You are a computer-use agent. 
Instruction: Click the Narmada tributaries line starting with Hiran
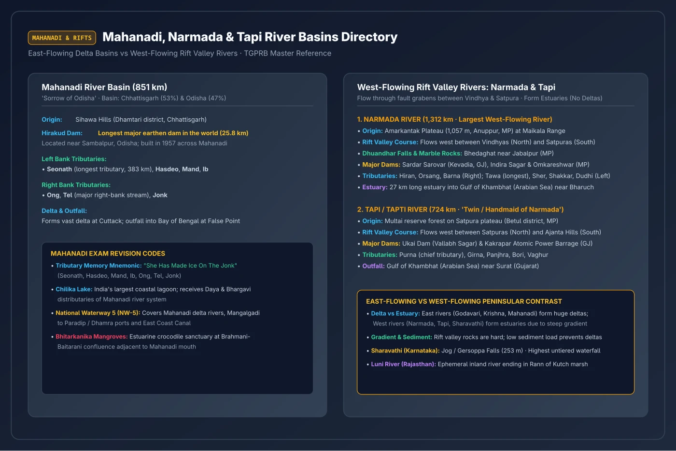tap(484, 176)
